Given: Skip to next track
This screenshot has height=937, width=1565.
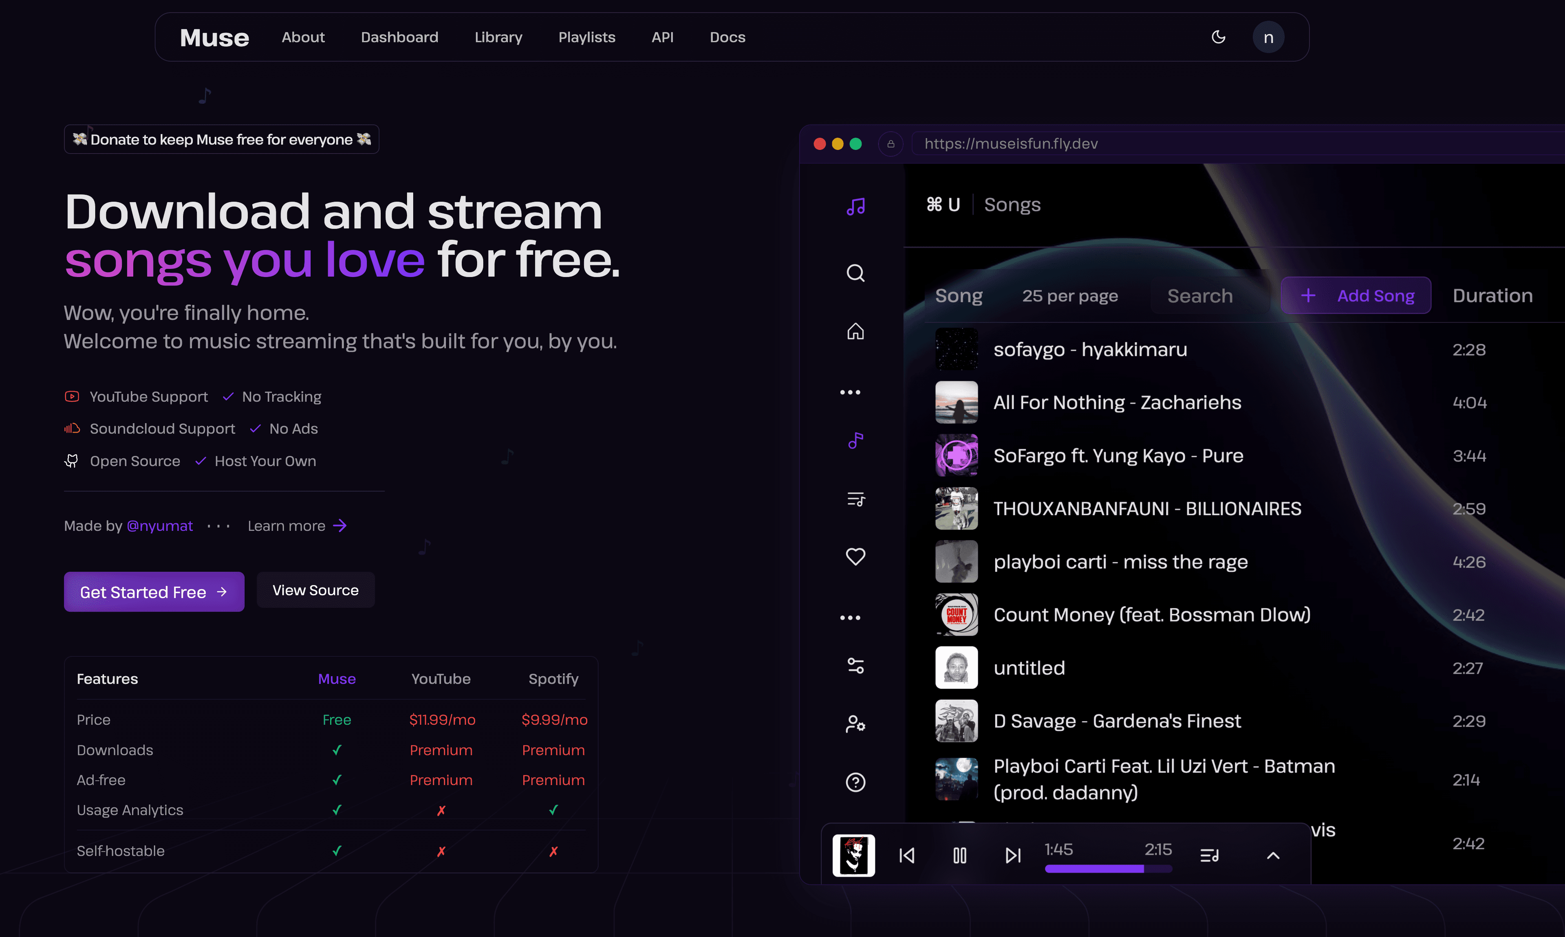Looking at the screenshot, I should coord(1012,856).
